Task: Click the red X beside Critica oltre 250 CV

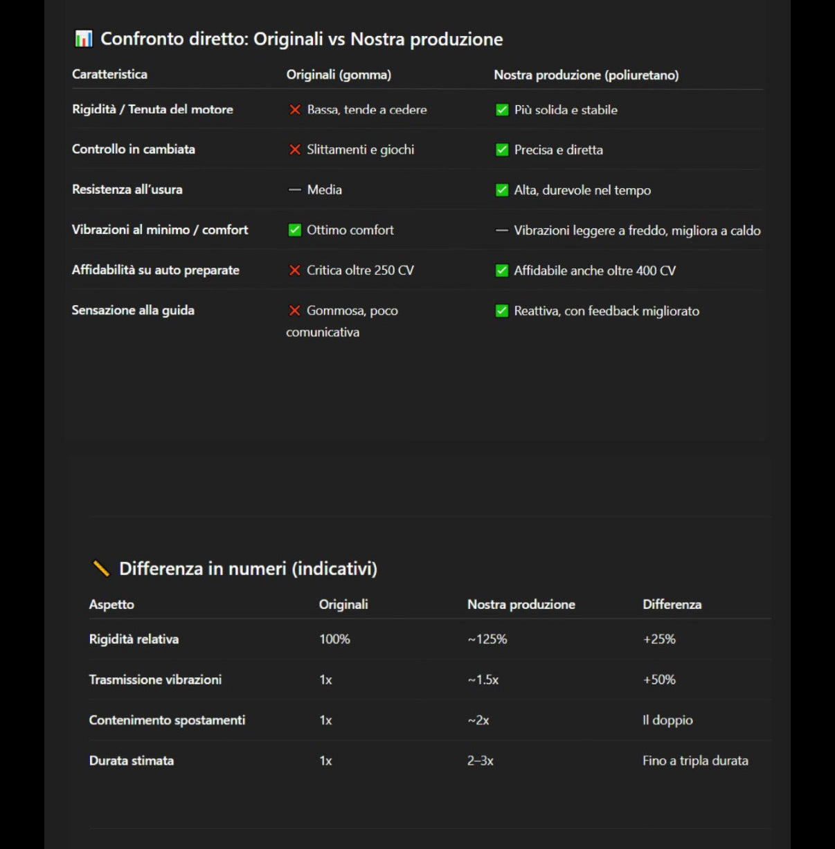Action: pos(295,271)
